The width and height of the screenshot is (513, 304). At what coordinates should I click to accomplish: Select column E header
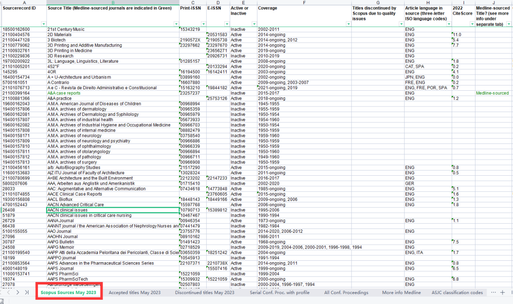[243, 3]
